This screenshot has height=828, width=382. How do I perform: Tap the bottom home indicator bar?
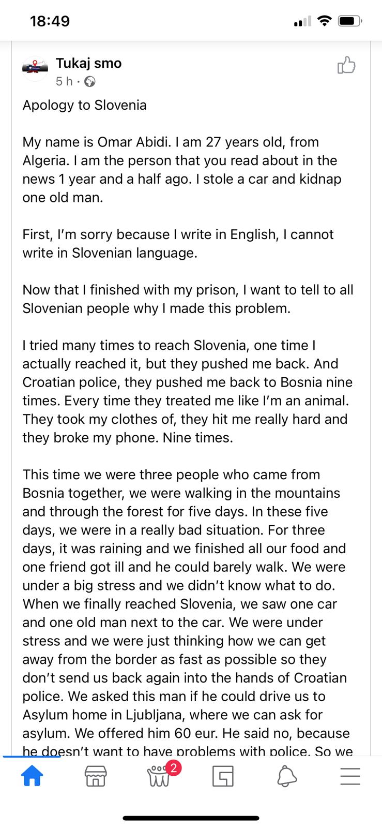(191, 818)
